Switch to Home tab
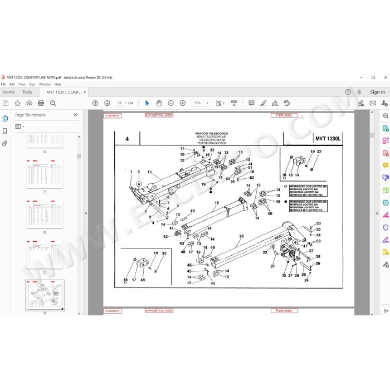 pyautogui.click(x=9, y=92)
